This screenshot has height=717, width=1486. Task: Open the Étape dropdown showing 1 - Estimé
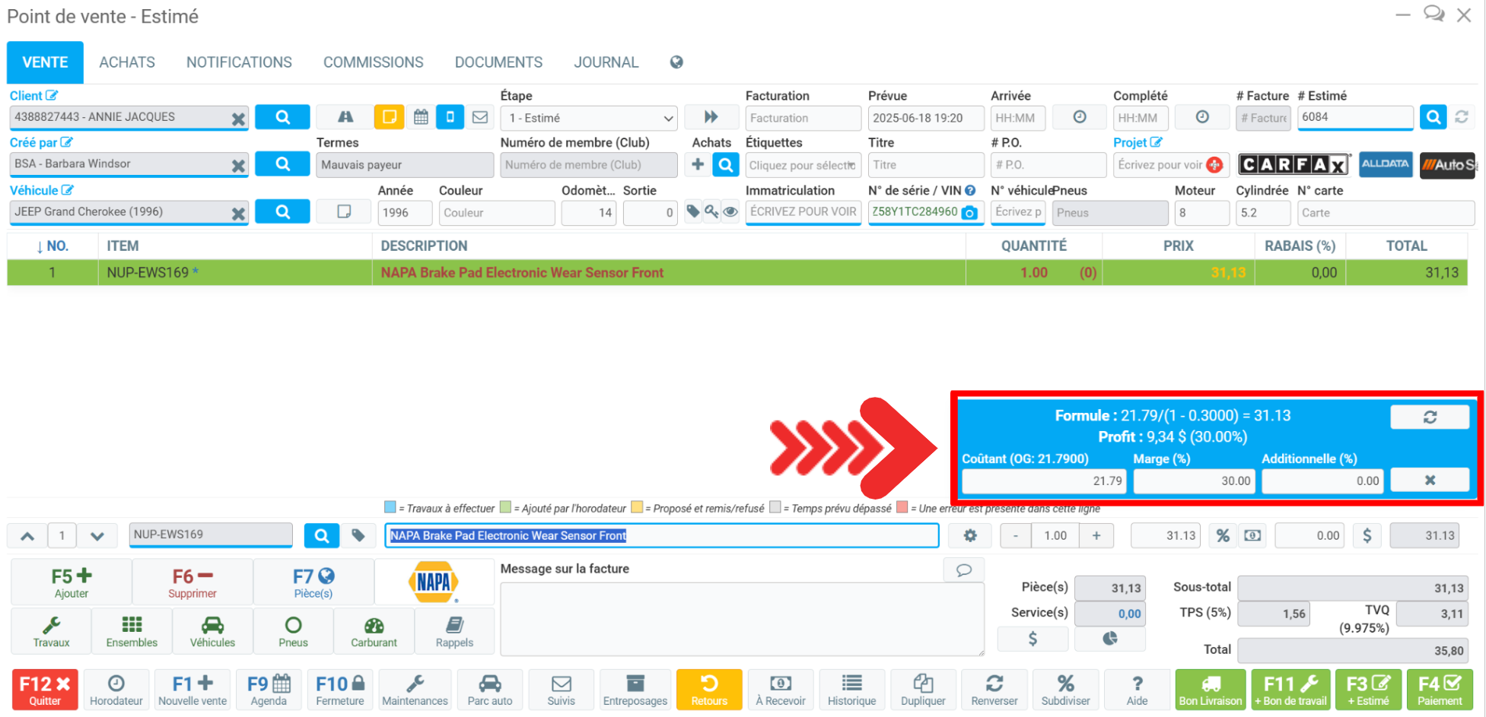pyautogui.click(x=589, y=118)
